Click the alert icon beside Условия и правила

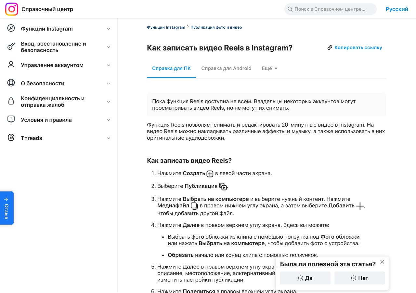[x=11, y=119]
